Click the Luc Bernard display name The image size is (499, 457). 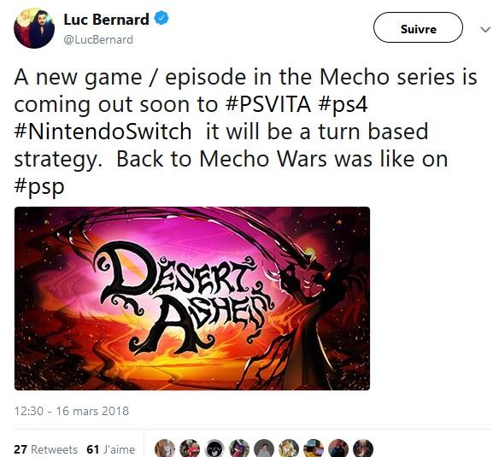click(106, 20)
